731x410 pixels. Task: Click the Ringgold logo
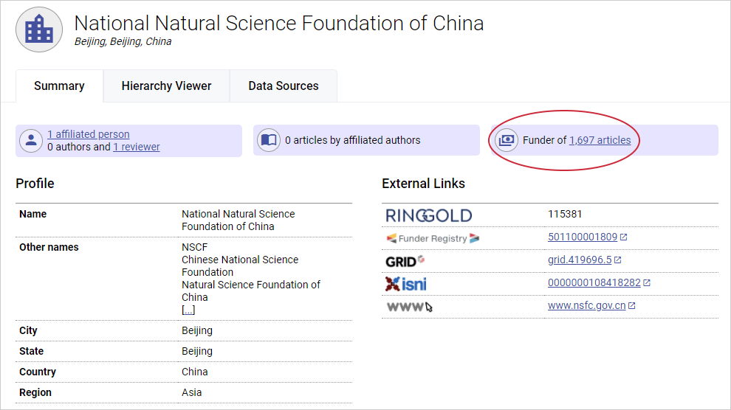point(428,215)
